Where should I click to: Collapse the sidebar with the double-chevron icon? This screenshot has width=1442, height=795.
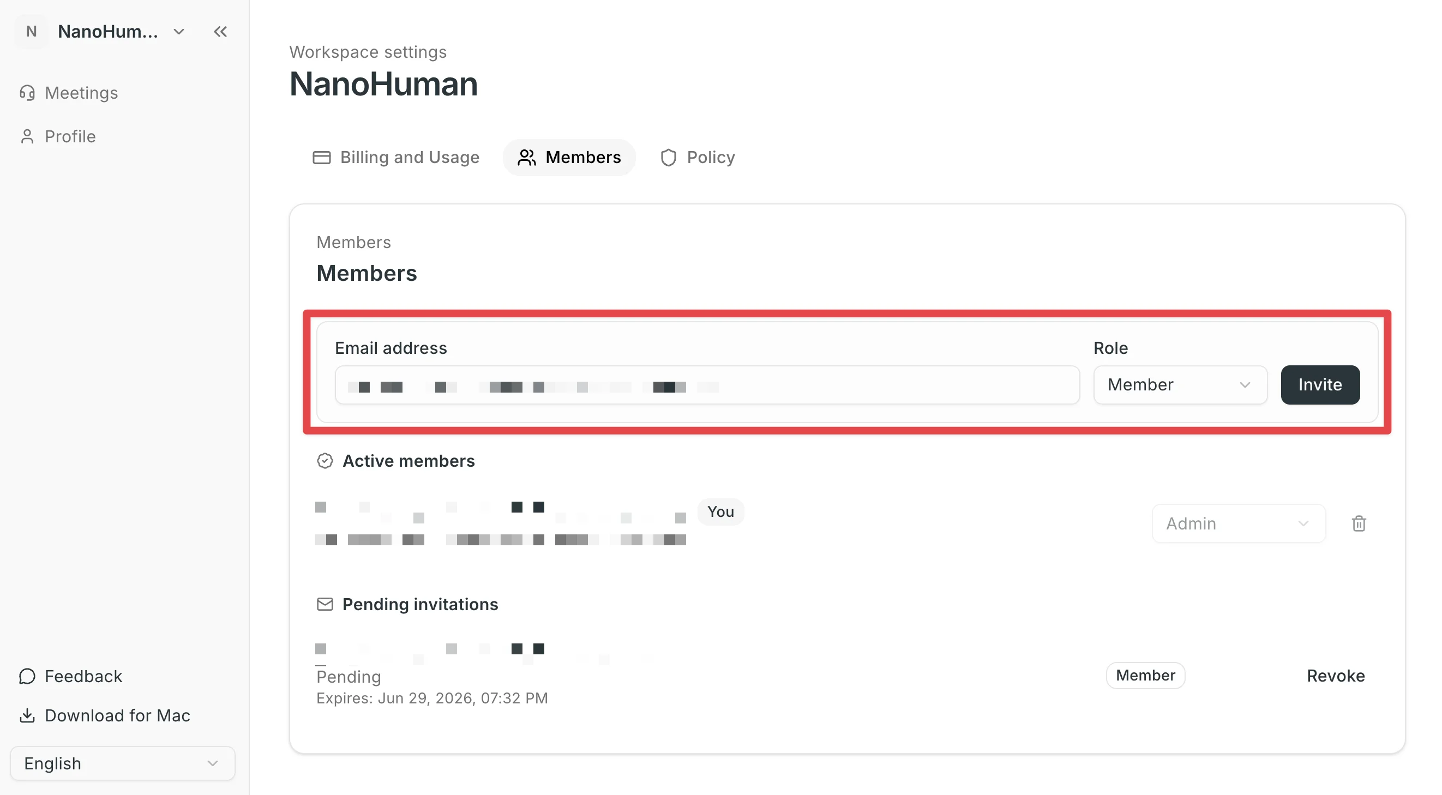click(220, 32)
